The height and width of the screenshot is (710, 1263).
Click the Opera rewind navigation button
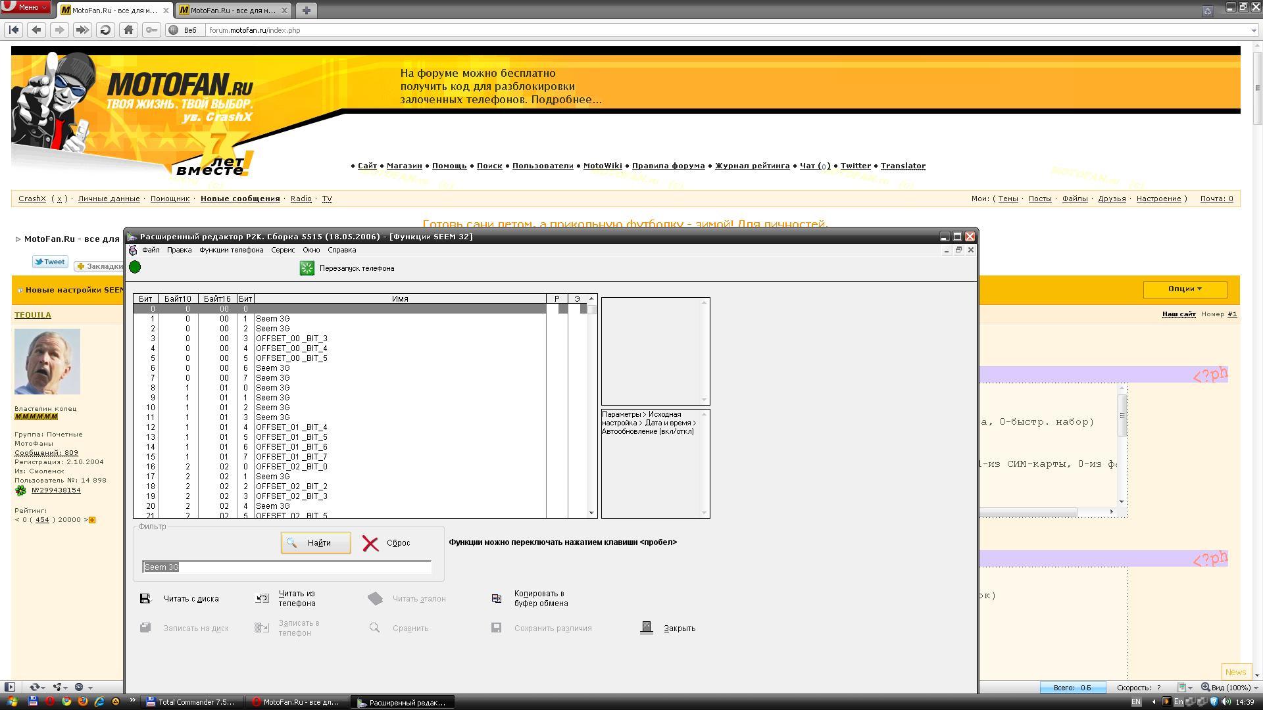click(14, 30)
